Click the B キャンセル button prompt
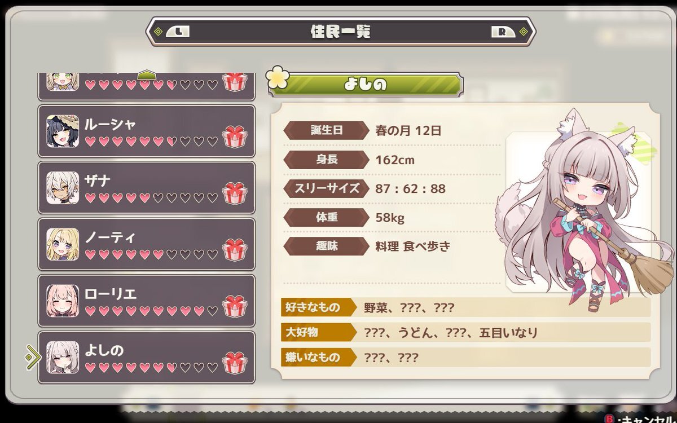This screenshot has height=423, width=677. (x=641, y=419)
